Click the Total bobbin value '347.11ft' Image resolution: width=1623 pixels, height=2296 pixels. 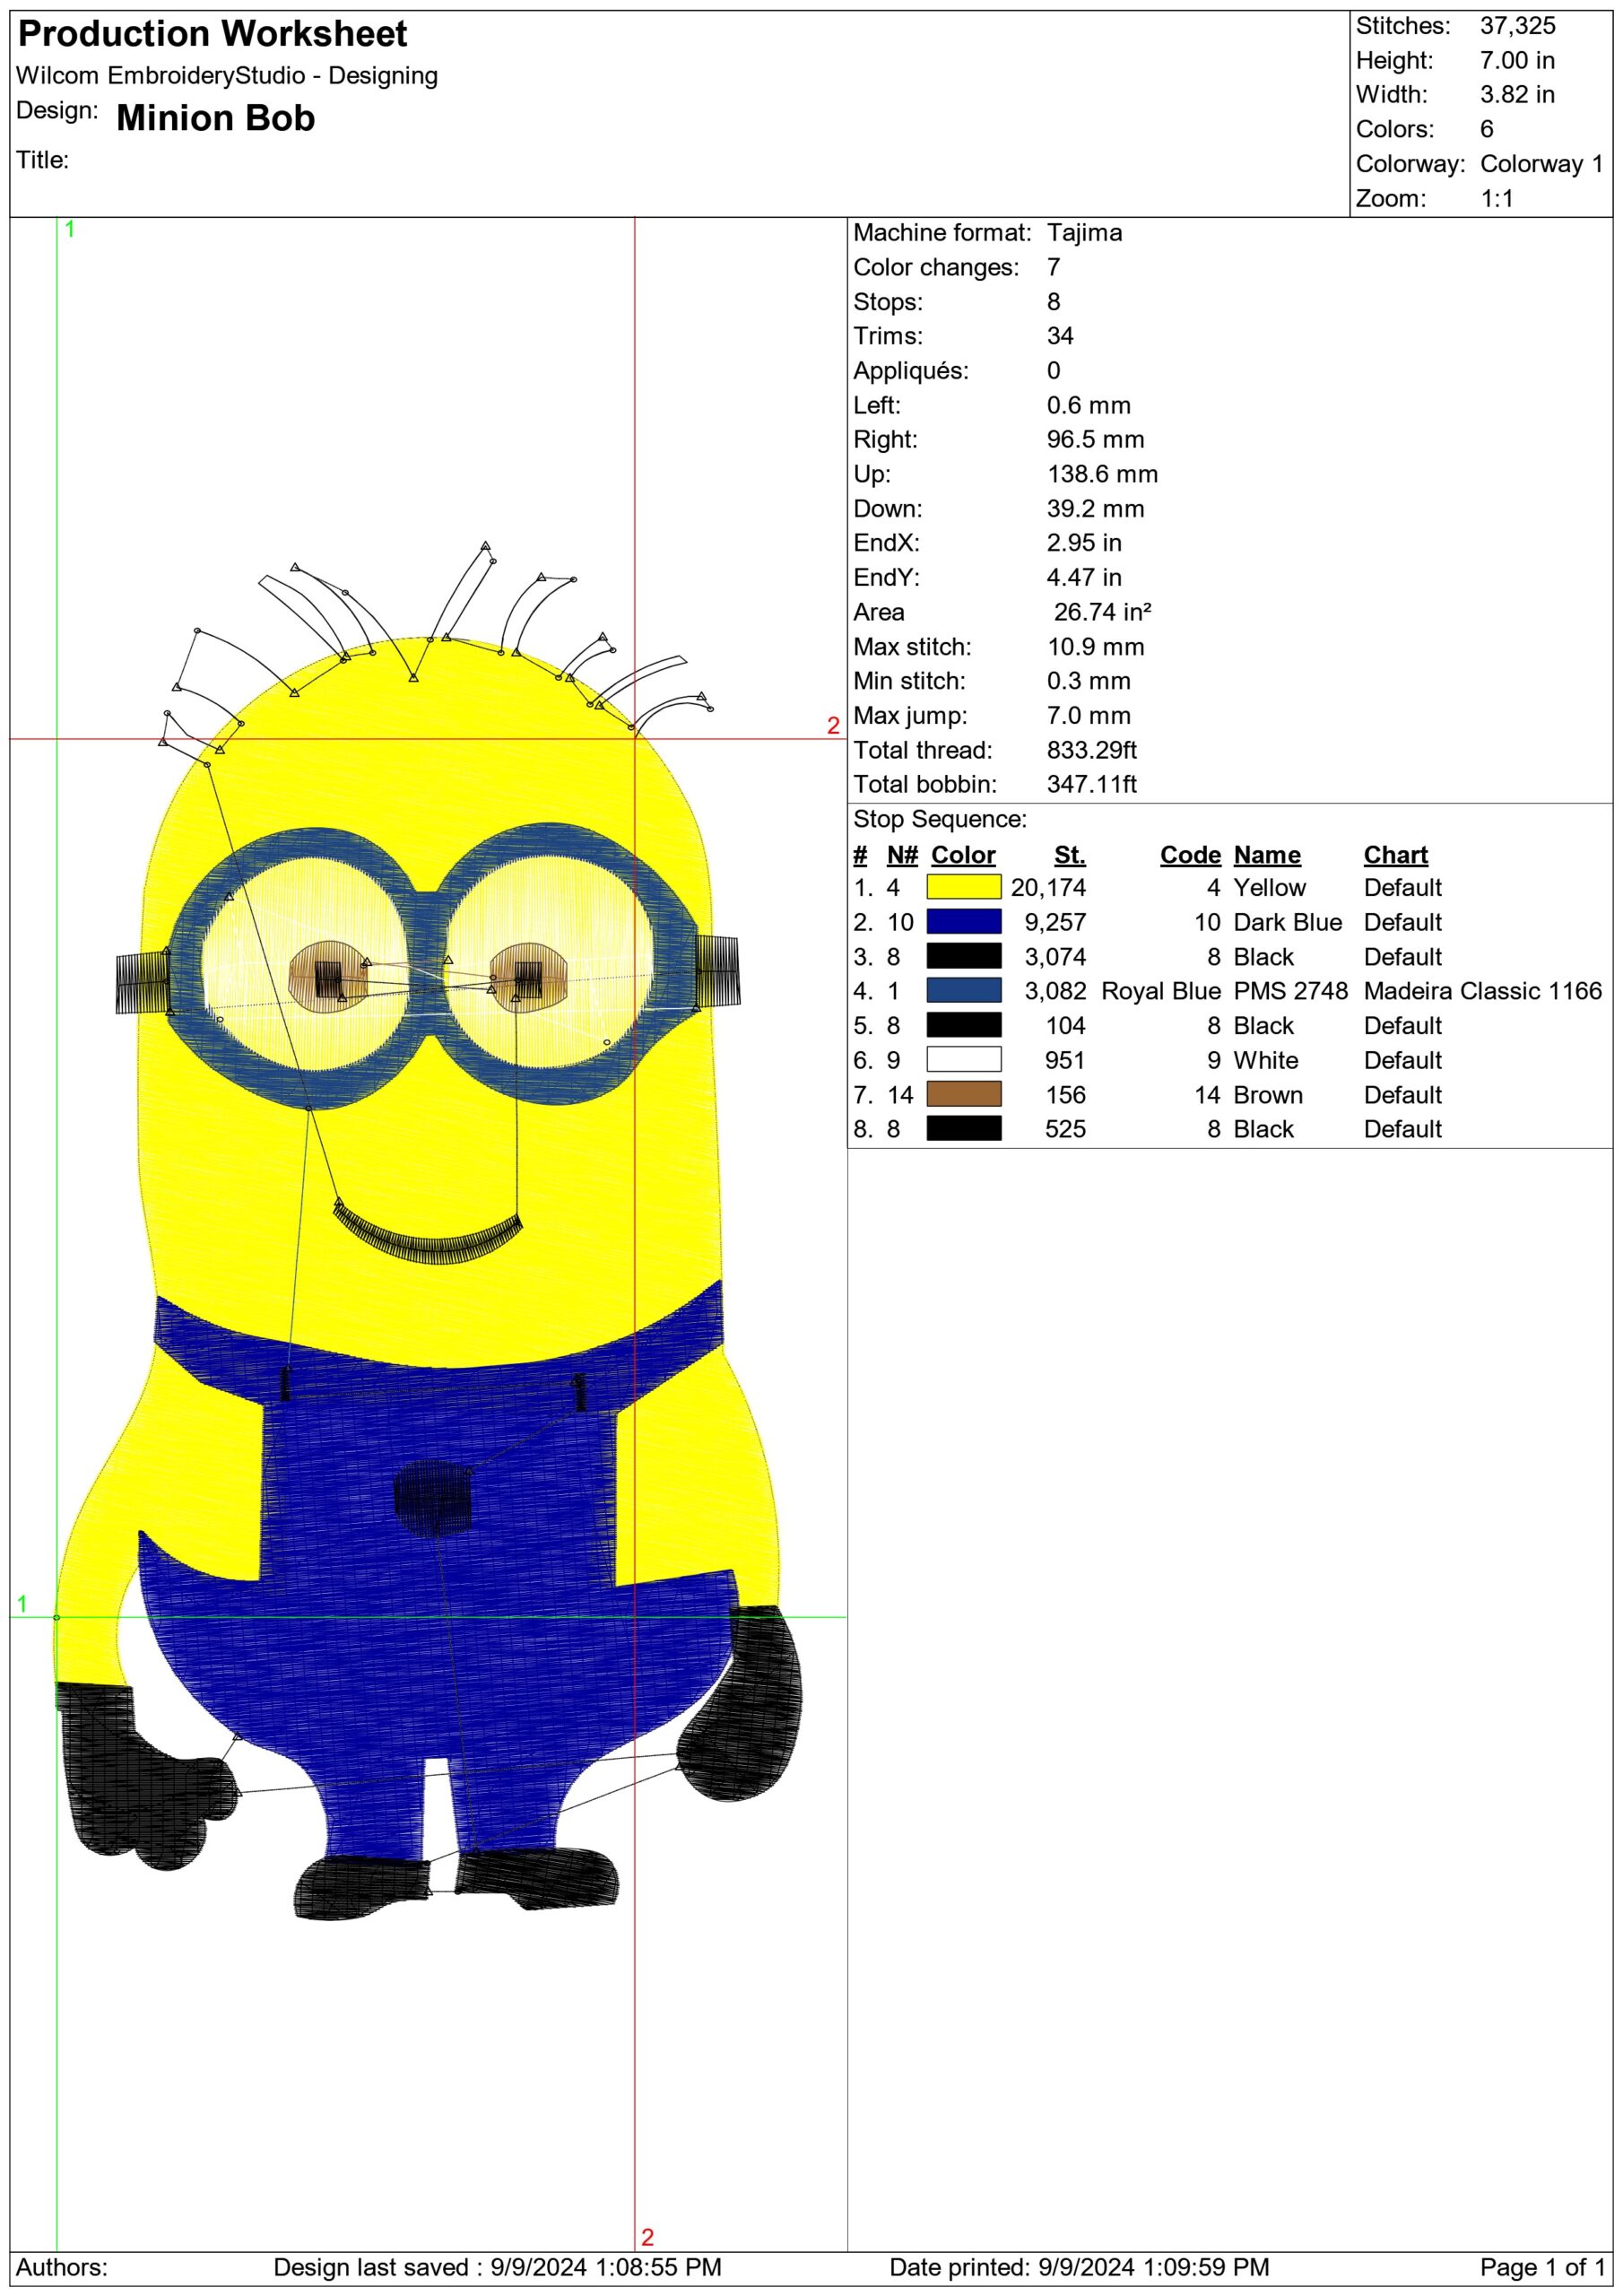pos(1092,784)
